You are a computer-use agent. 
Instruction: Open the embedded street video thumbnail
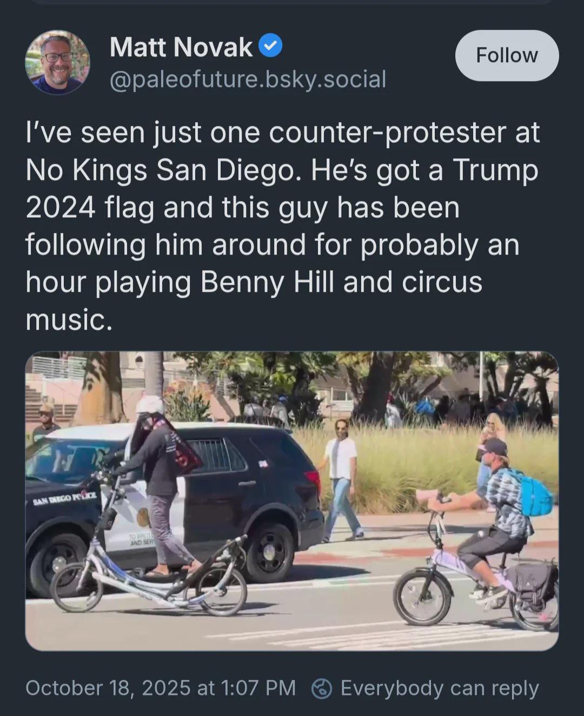[x=292, y=500]
